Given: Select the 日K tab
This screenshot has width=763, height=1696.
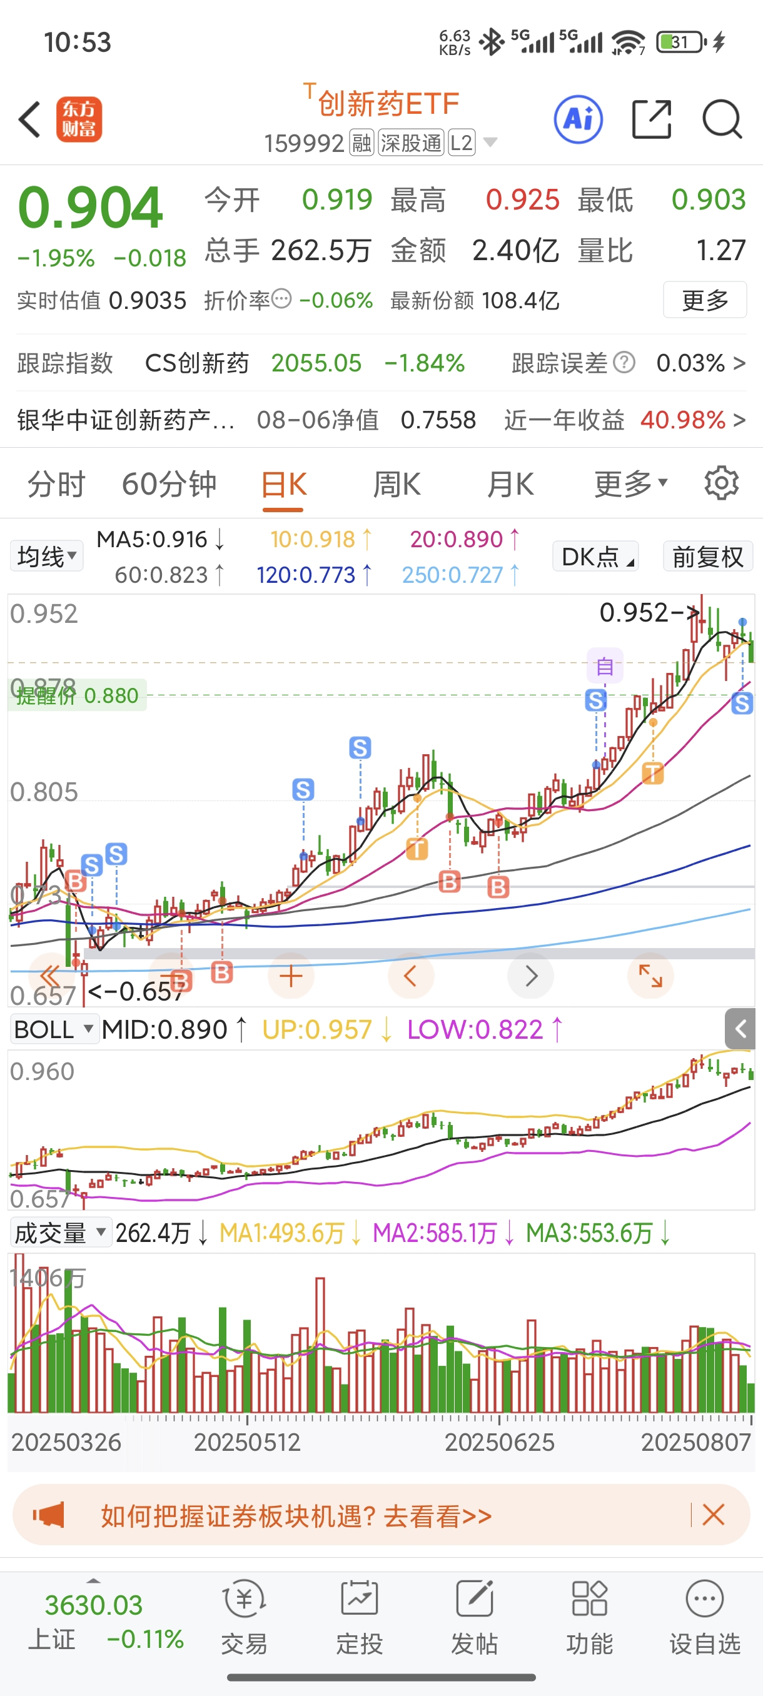Looking at the screenshot, I should coord(284,486).
